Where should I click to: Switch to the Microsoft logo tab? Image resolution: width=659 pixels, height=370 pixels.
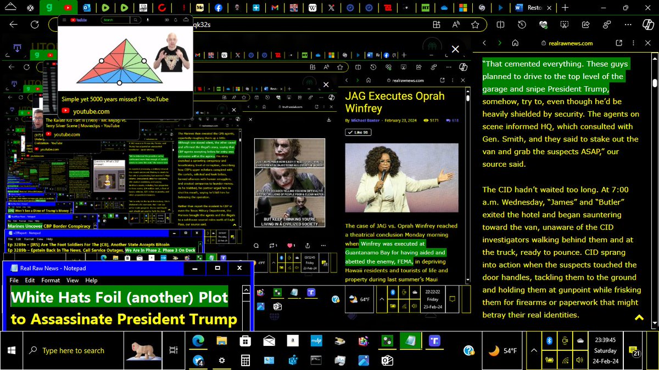(x=463, y=8)
